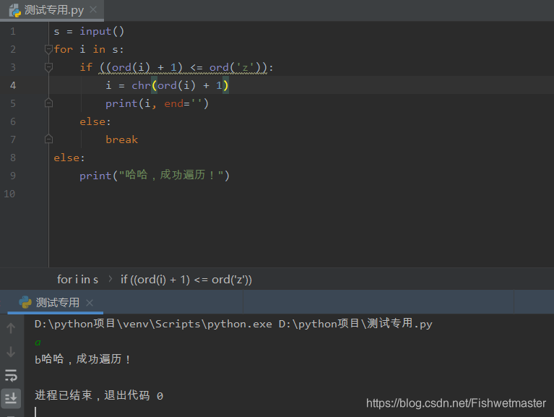The width and height of the screenshot is (554, 417).
Task: Click the Python icon on run tab
Action: (x=25, y=302)
